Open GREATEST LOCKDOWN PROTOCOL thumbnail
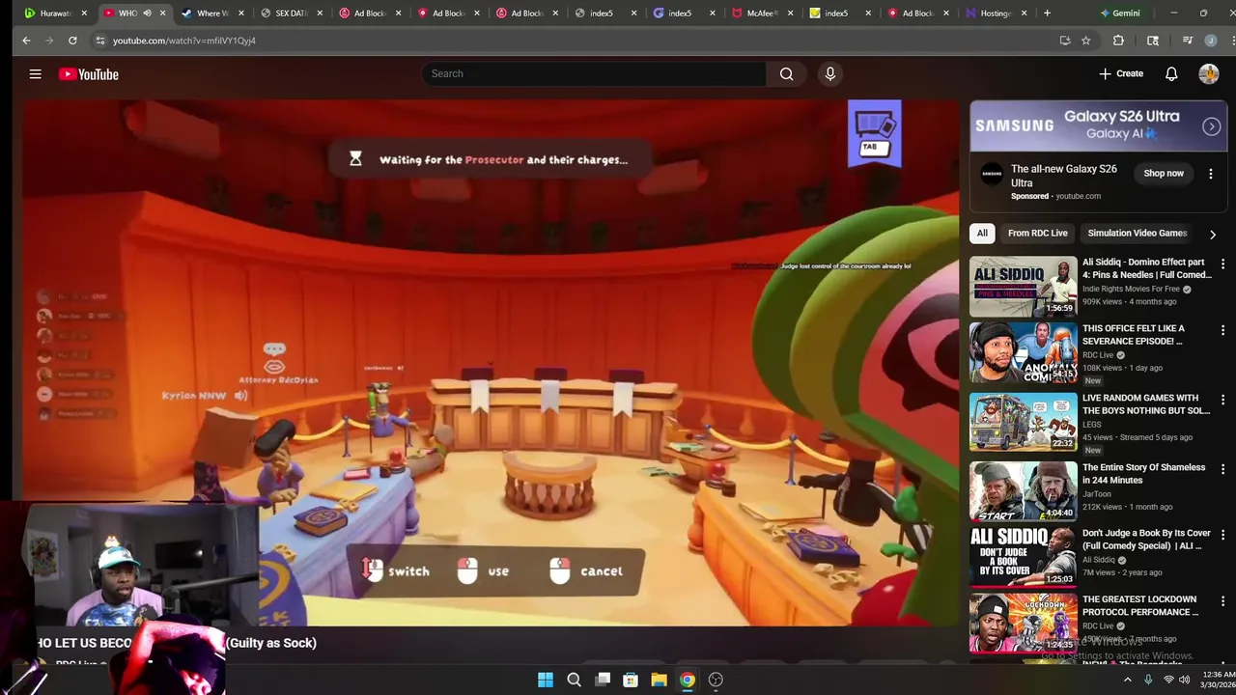Screen dimensions: 1236x695 (1023, 623)
